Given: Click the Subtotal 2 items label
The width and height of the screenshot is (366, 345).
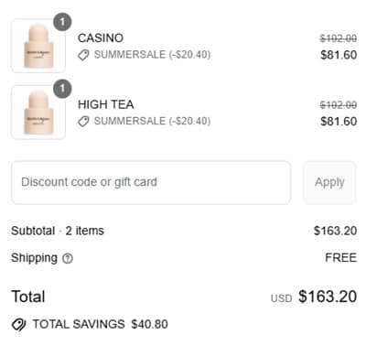Looking at the screenshot, I should pos(58,231).
